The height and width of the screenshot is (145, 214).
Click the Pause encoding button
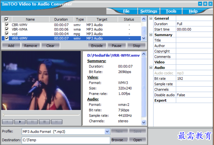tap(116, 46)
